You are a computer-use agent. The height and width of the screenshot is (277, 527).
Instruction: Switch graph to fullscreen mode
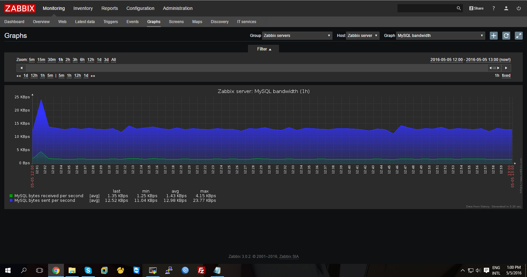[519, 36]
